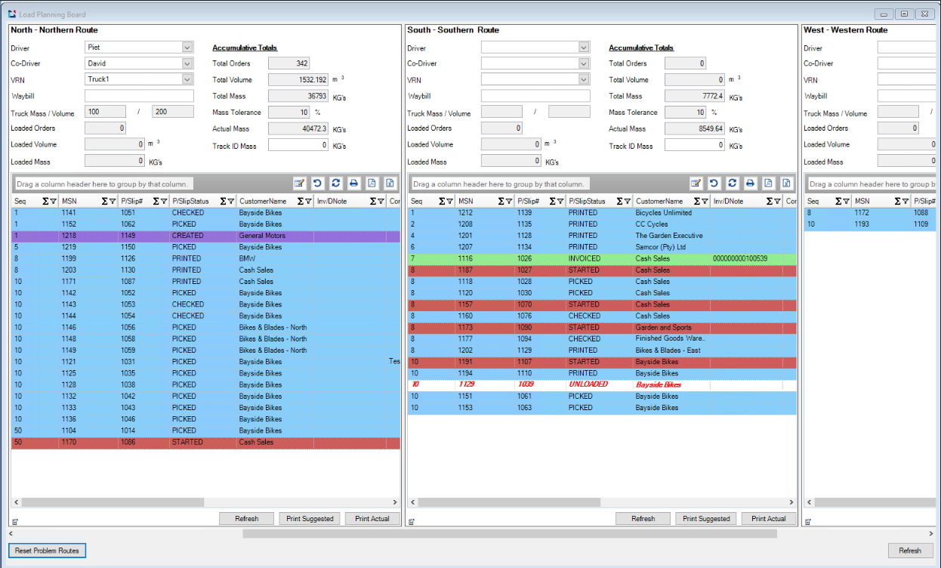Click Print Actual in the North panel

372,518
